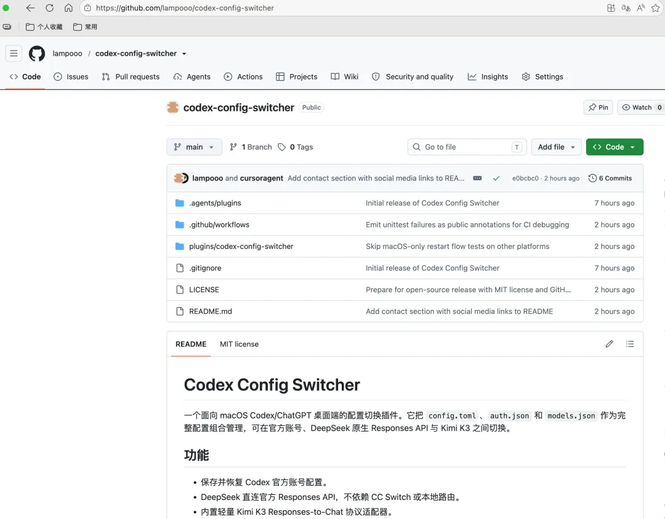
Task: Open the README.md file
Action: coord(211,311)
